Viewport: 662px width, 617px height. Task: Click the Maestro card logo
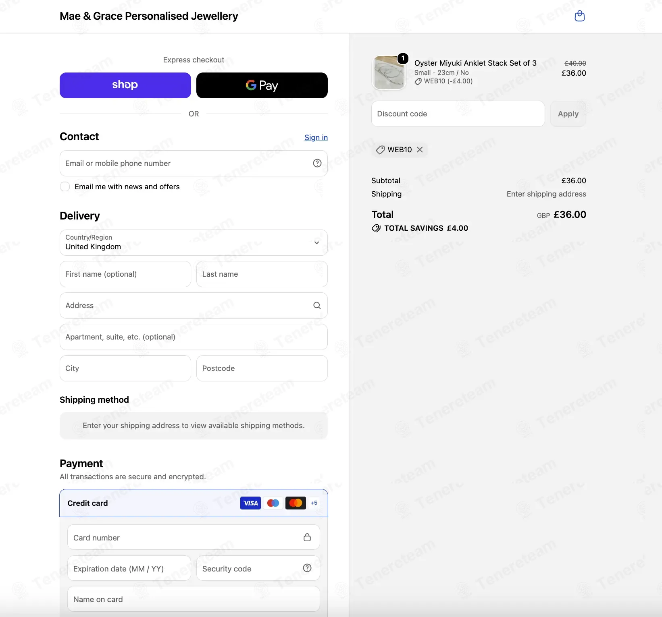point(273,503)
